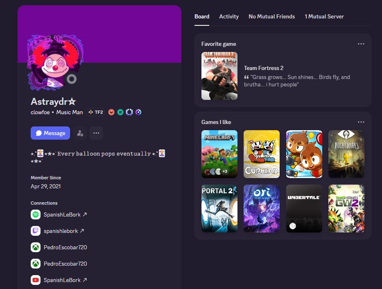Expand the Favorite game options menu

click(x=361, y=44)
